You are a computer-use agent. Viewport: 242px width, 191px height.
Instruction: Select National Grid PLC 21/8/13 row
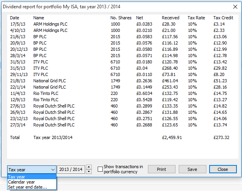tap(49, 81)
